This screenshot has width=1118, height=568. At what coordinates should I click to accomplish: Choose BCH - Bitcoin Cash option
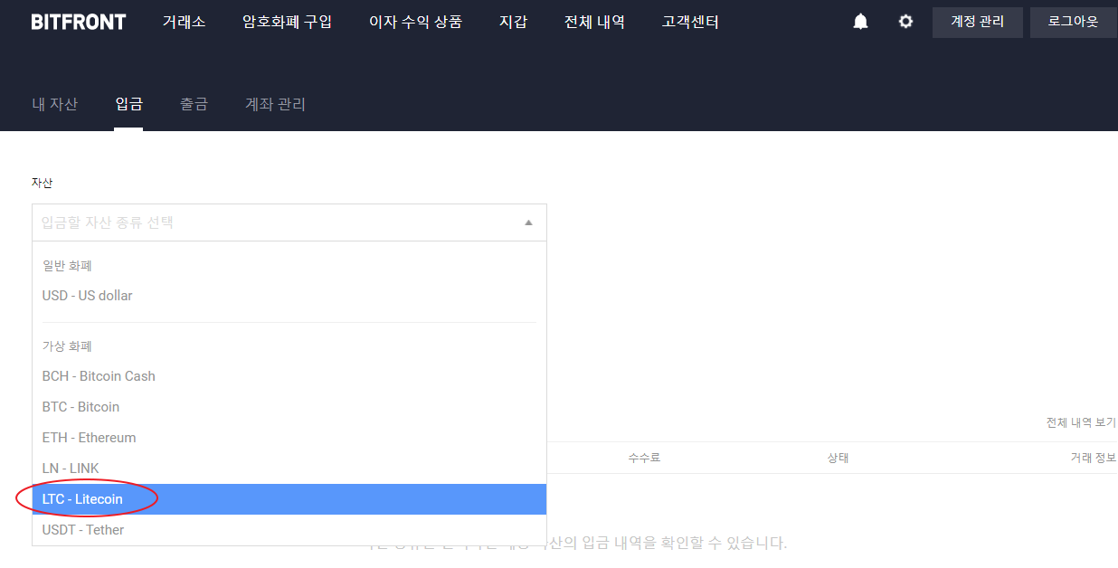coord(289,376)
